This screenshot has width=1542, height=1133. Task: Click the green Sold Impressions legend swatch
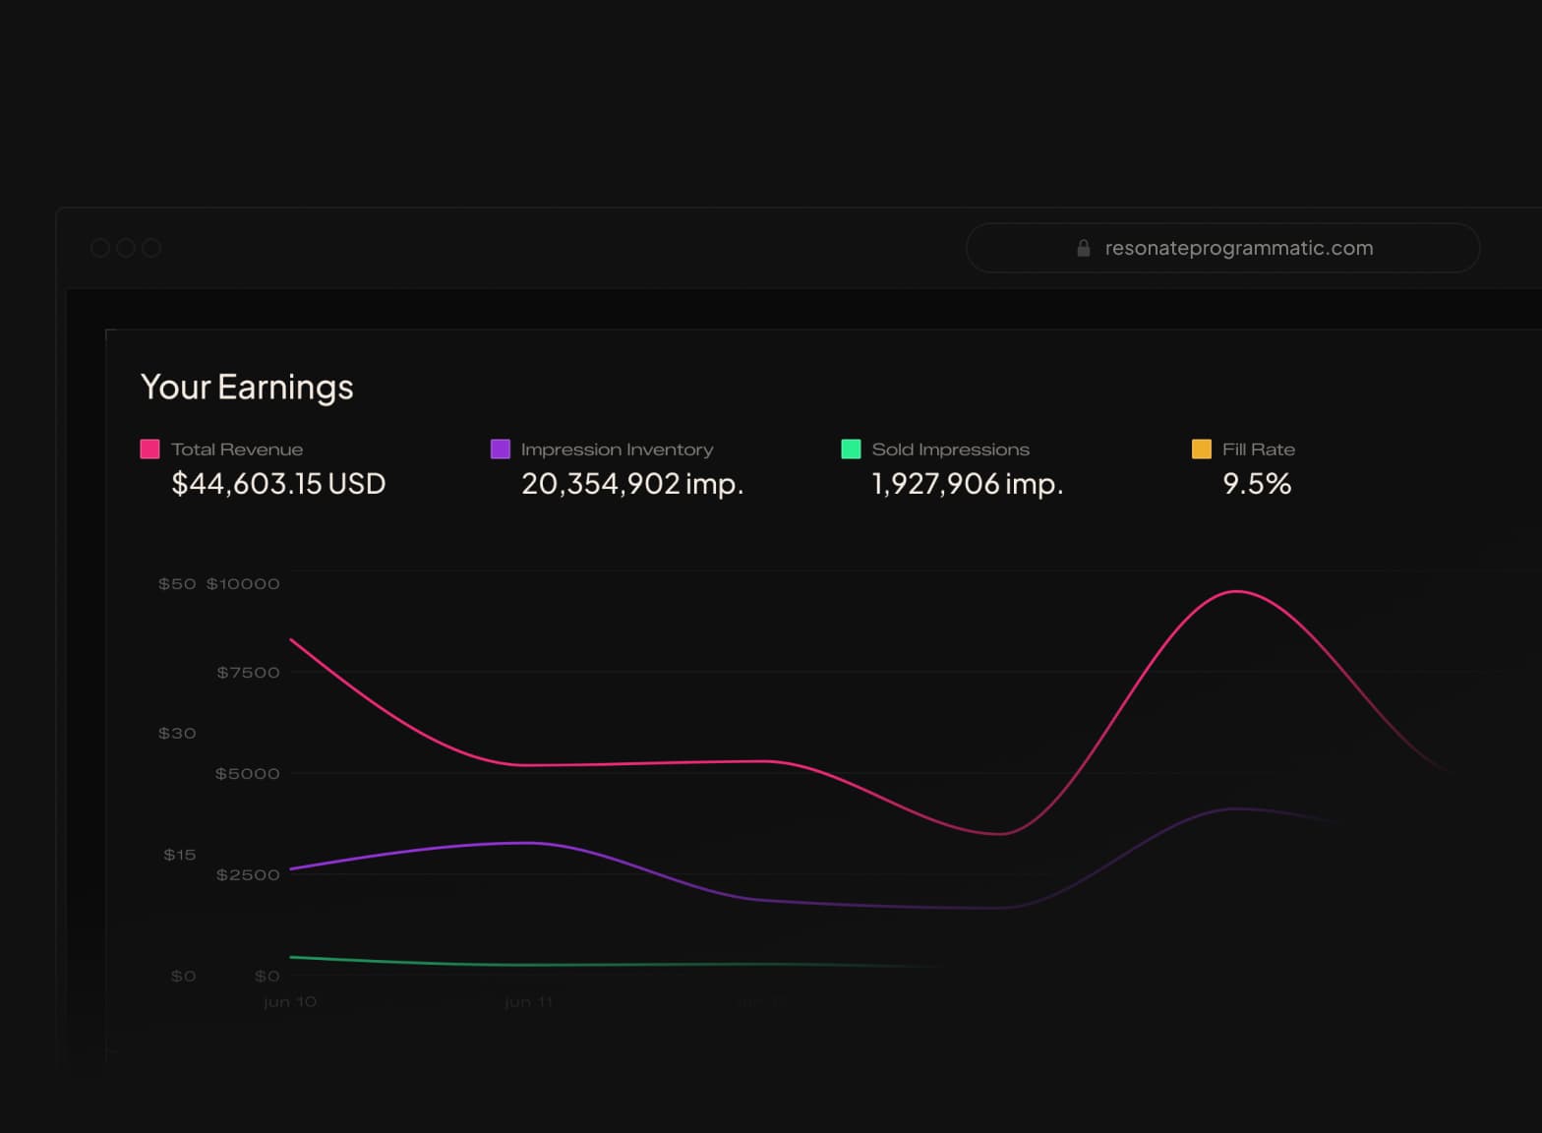point(851,449)
